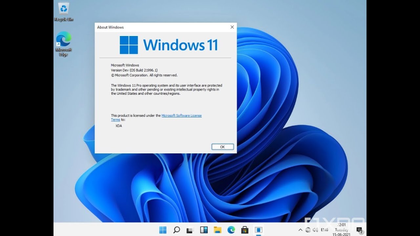Open Task View on the taskbar
Image resolution: width=420 pixels, height=236 pixels.
[x=190, y=230]
